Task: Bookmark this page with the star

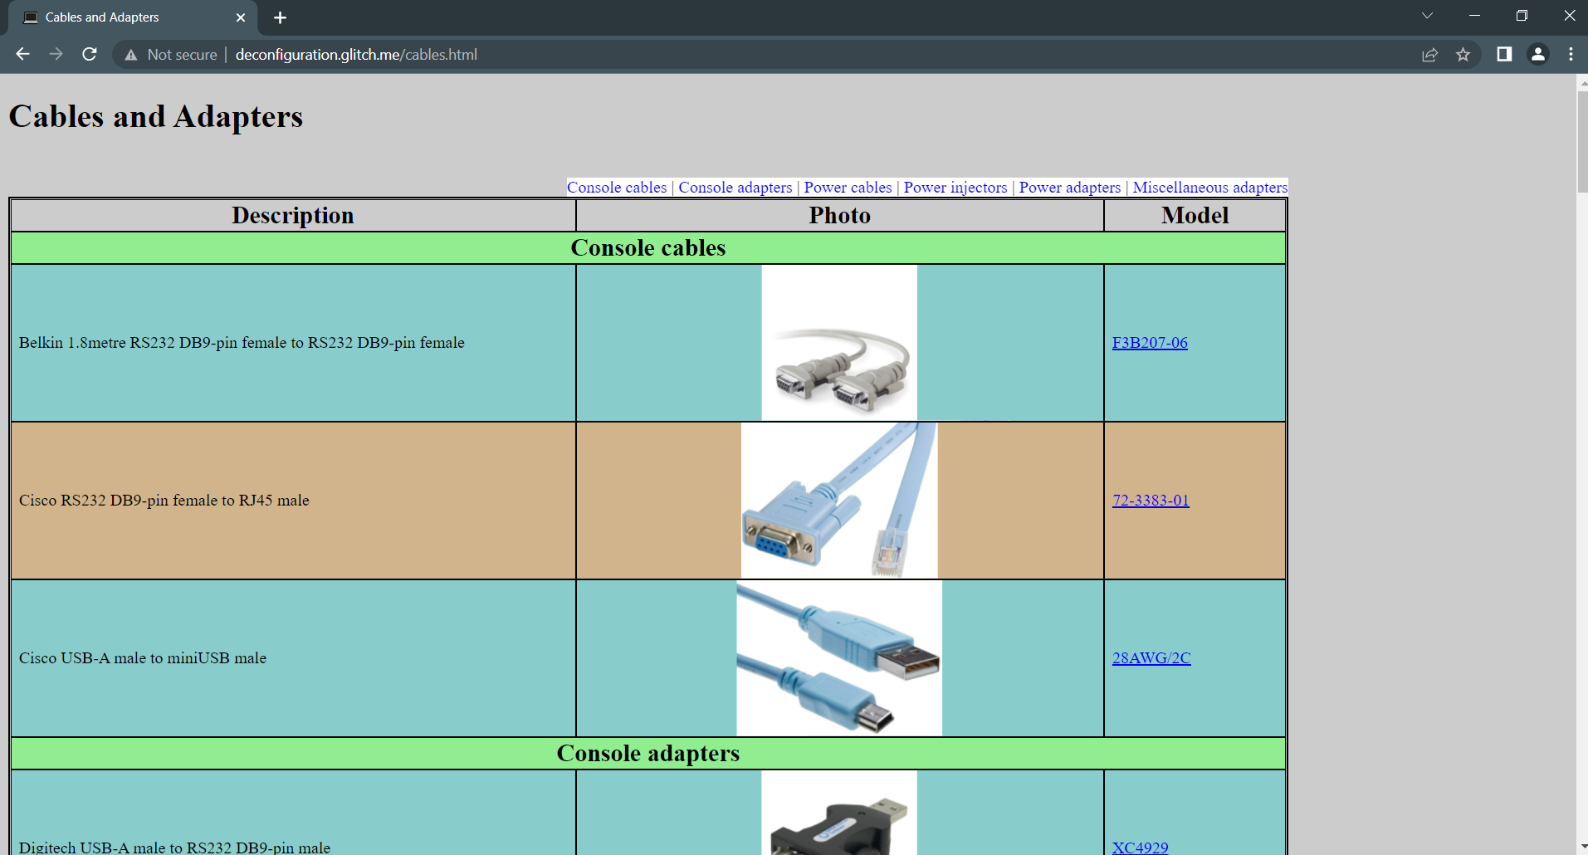Action: [x=1463, y=55]
